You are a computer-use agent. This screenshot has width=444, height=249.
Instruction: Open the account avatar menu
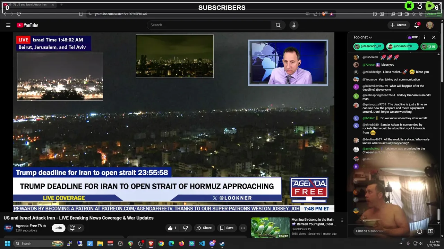click(x=430, y=25)
